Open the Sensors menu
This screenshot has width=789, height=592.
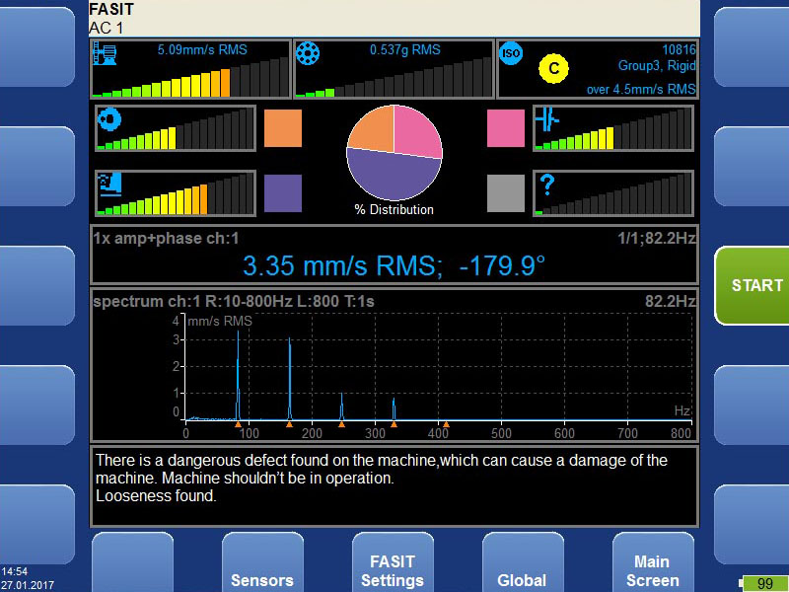coord(262,561)
